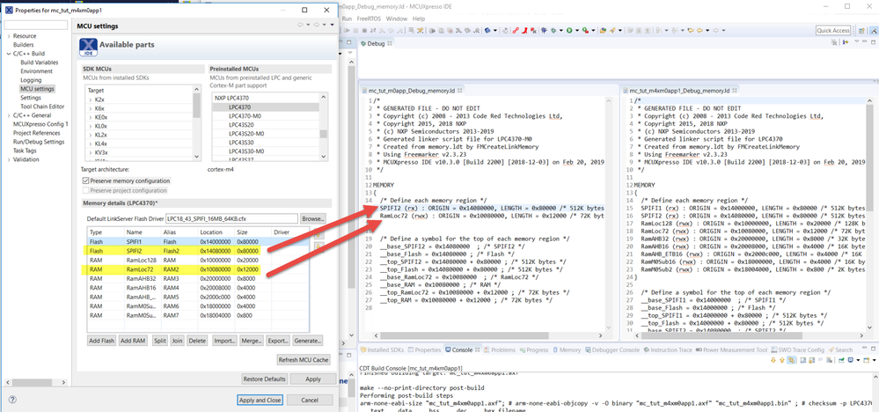This screenshot has width=879, height=412.
Task: Expand the Validation tree node
Action: (9, 159)
